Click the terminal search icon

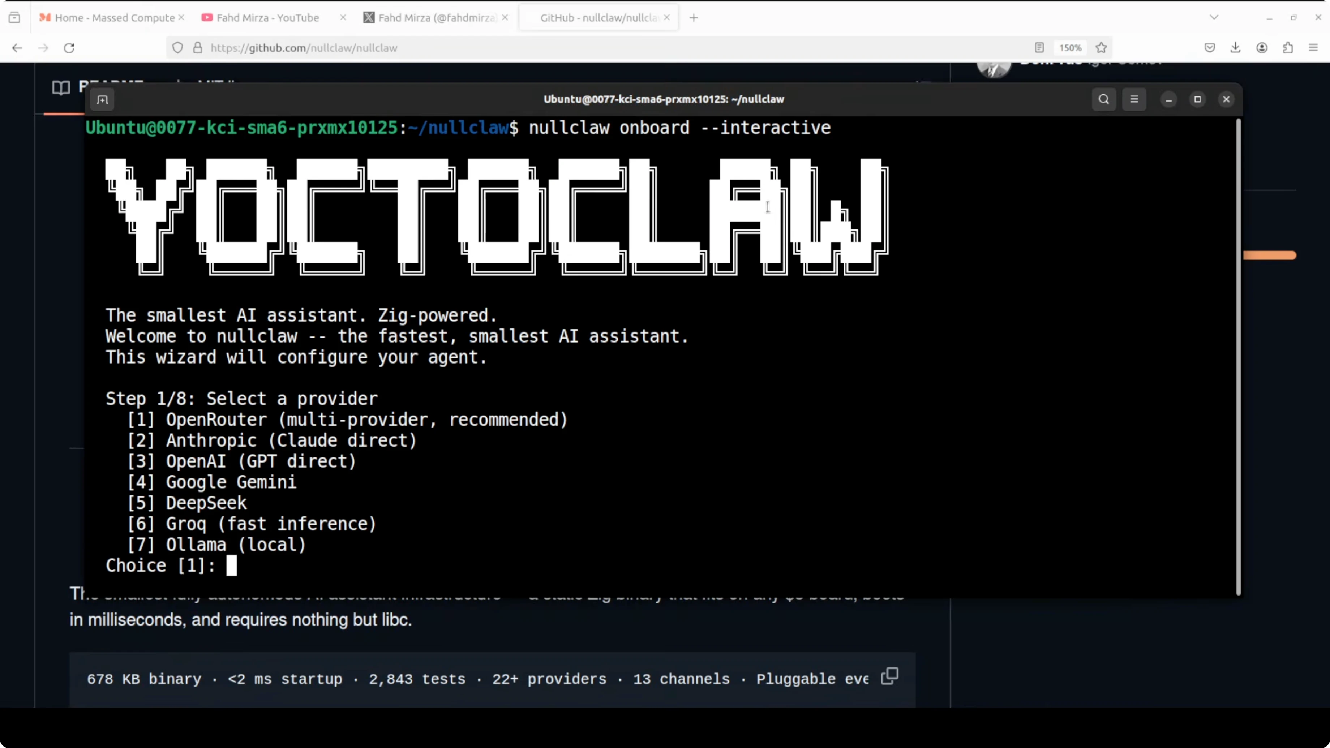(x=1103, y=99)
